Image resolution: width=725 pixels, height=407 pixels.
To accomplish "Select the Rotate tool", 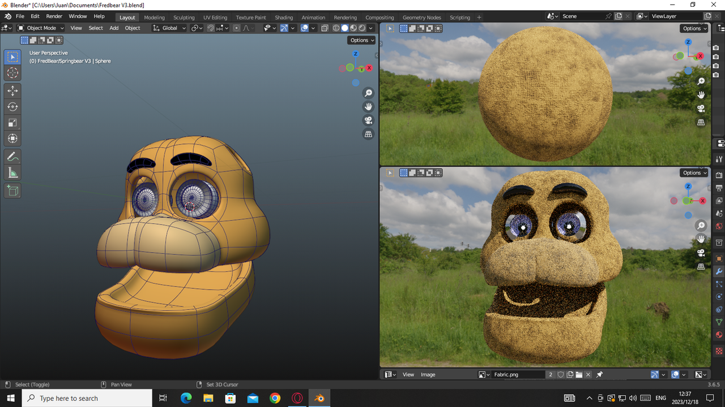I will (x=12, y=106).
